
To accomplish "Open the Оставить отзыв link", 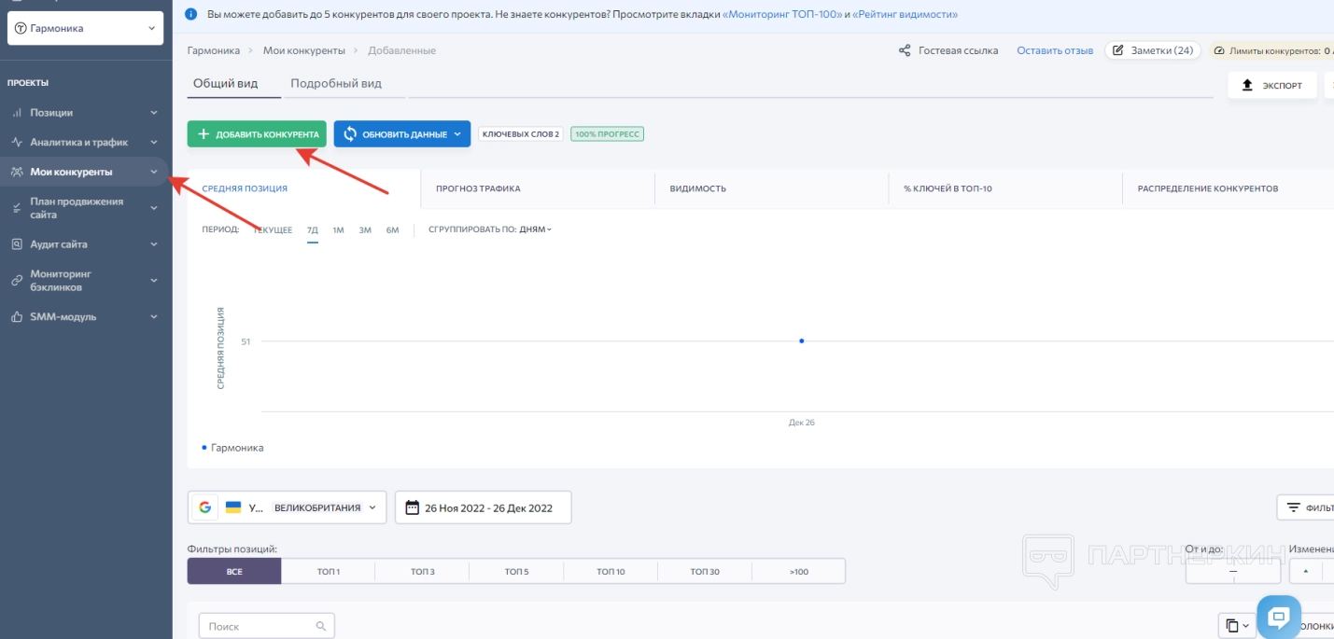I will point(1054,50).
